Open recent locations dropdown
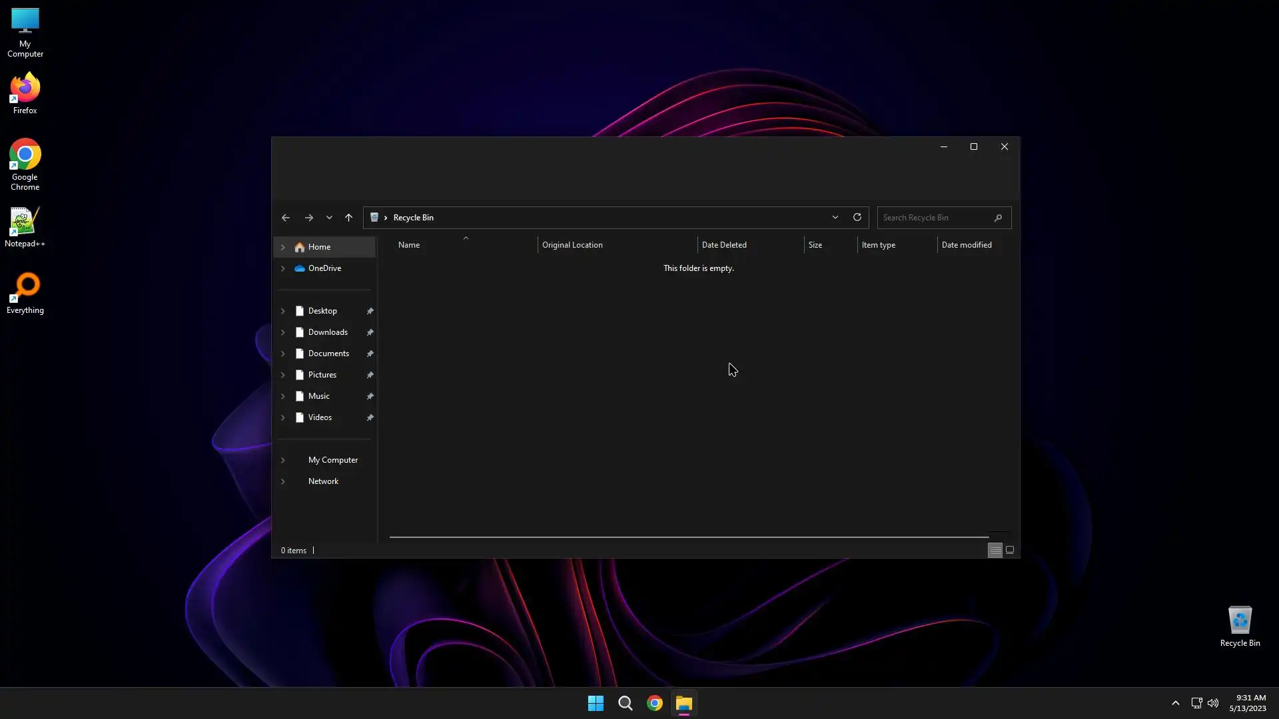Image resolution: width=1279 pixels, height=719 pixels. tap(329, 218)
